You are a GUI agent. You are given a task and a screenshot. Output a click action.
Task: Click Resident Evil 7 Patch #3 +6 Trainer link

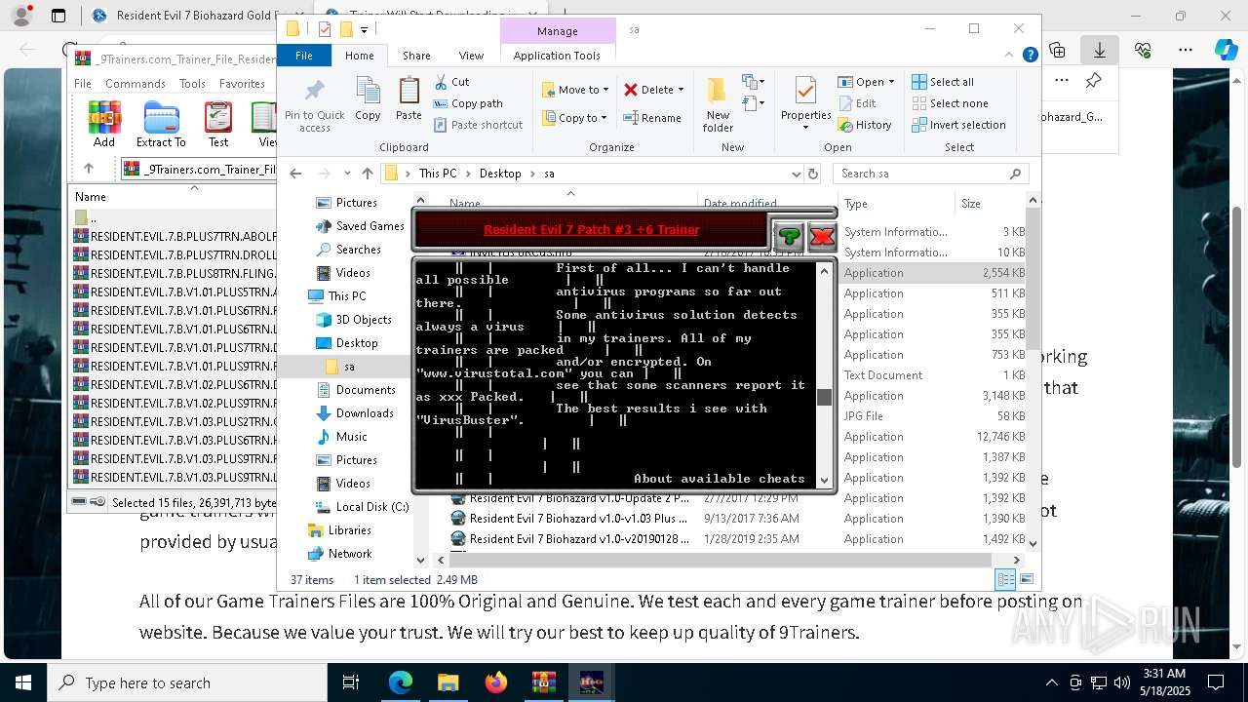(x=592, y=230)
